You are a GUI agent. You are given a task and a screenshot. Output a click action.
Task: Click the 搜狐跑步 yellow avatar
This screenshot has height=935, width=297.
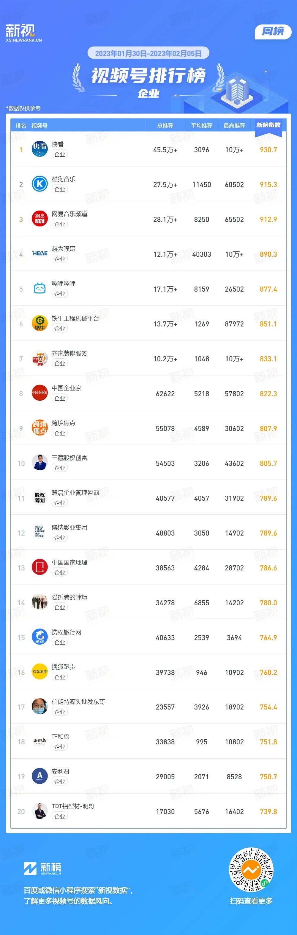pos(40,671)
